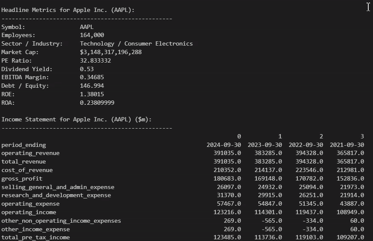Click research_and_development_expense row label
Viewport: 373px width, 241px height.
click(56, 195)
